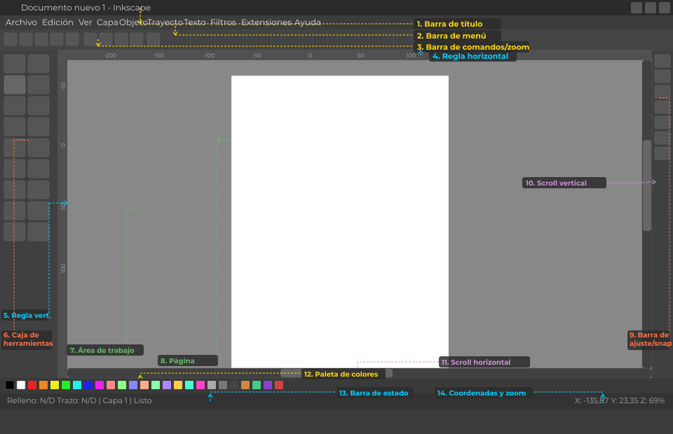Image resolution: width=673 pixels, height=434 pixels.
Task: Pick the yellow swatch in the color palette
Action: [55, 385]
